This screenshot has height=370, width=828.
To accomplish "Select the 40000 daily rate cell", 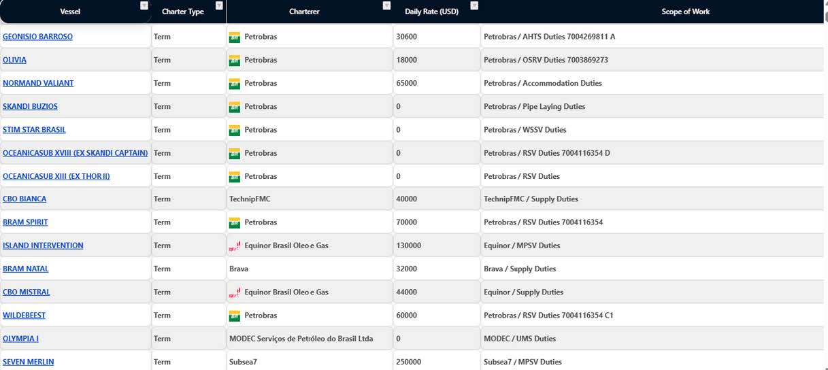I will point(437,199).
